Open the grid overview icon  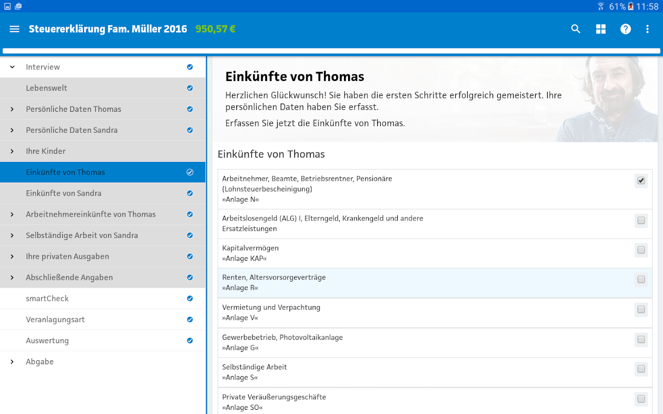point(601,29)
